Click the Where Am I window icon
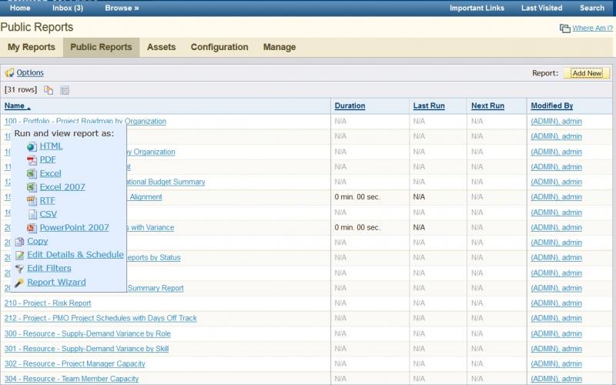Image resolution: width=616 pixels, height=385 pixels. pyautogui.click(x=565, y=28)
